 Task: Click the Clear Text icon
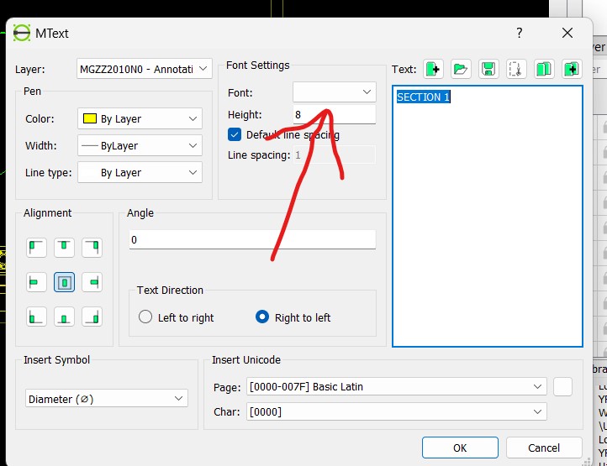click(433, 69)
